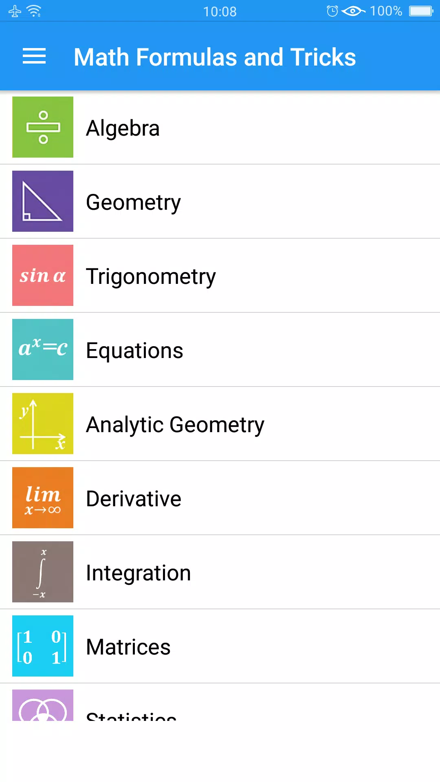This screenshot has height=782, width=440.
Task: Go to Analytic Geometry section
Action: 220,424
